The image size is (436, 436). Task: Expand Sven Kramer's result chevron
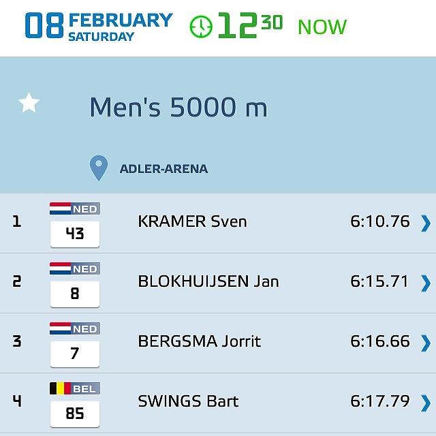click(x=426, y=223)
